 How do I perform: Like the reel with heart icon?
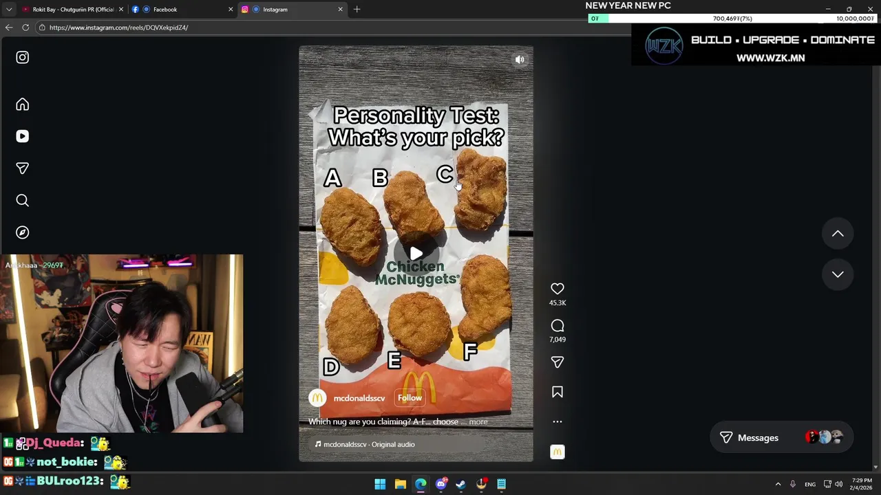click(x=558, y=289)
